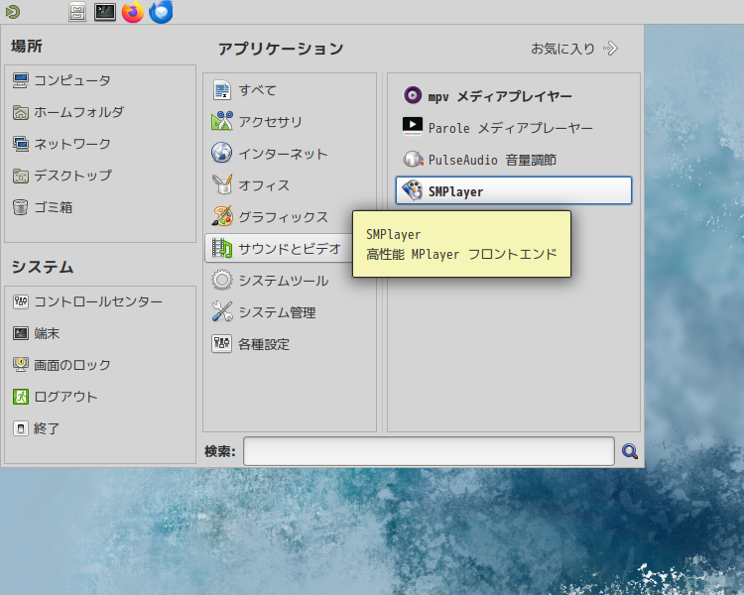The height and width of the screenshot is (595, 744).
Task: Select the サウンドとビデオ category label
Action: [290, 249]
